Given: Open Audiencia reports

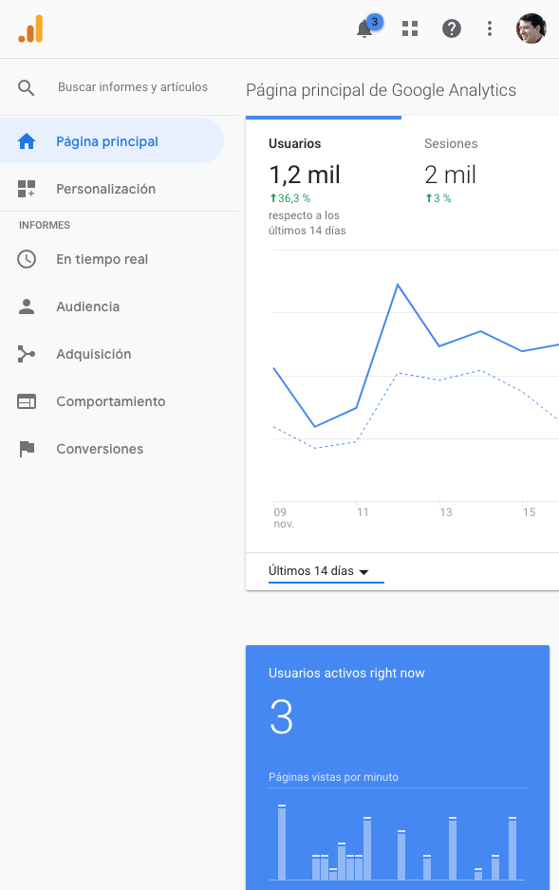Looking at the screenshot, I should coord(88,306).
